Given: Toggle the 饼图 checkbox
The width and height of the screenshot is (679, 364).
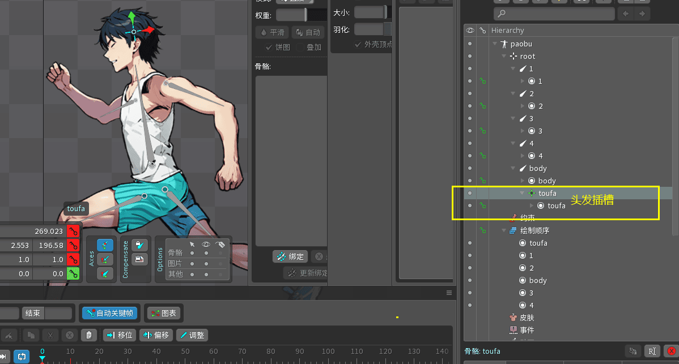Looking at the screenshot, I should pos(269,48).
